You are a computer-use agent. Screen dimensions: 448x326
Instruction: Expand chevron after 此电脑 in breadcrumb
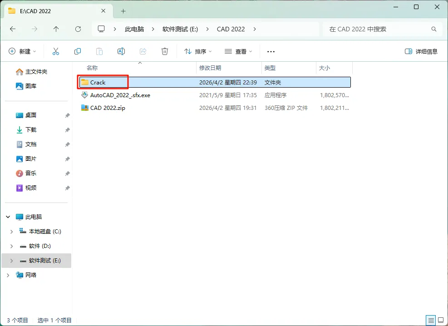point(153,29)
